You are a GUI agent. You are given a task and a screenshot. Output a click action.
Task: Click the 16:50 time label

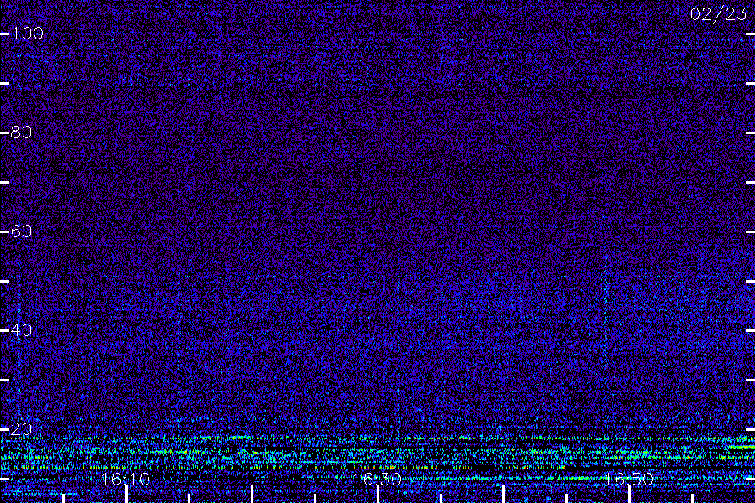coord(628,479)
